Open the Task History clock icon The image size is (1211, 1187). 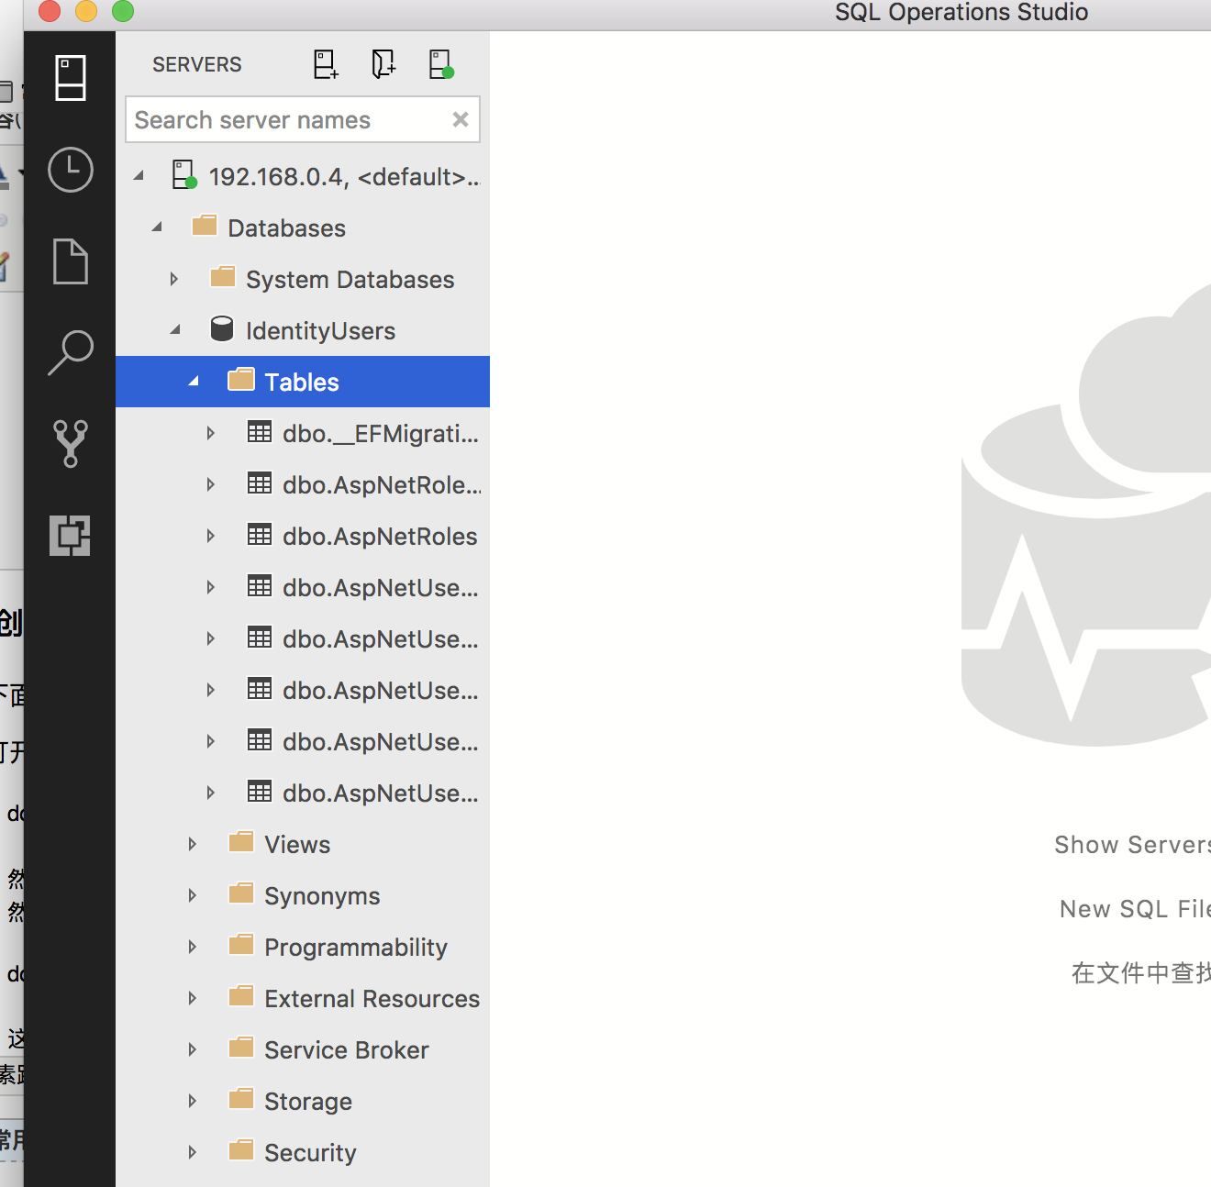tap(71, 170)
